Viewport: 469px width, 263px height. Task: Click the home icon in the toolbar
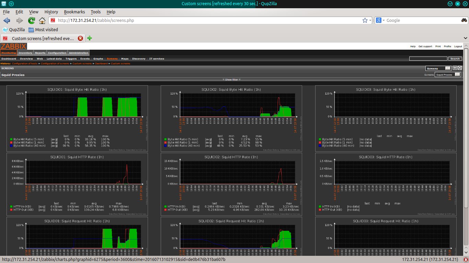pyautogui.click(x=42, y=20)
